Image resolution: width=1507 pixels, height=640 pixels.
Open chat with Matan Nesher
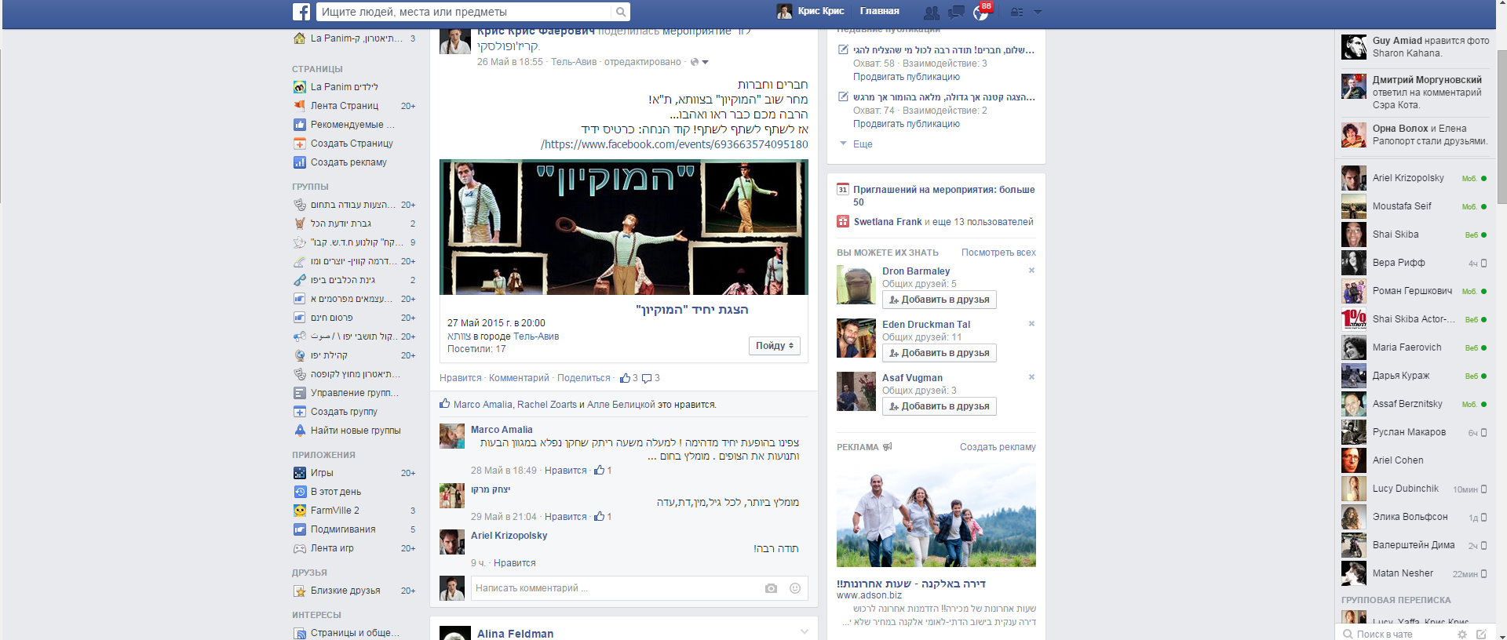tap(1414, 573)
